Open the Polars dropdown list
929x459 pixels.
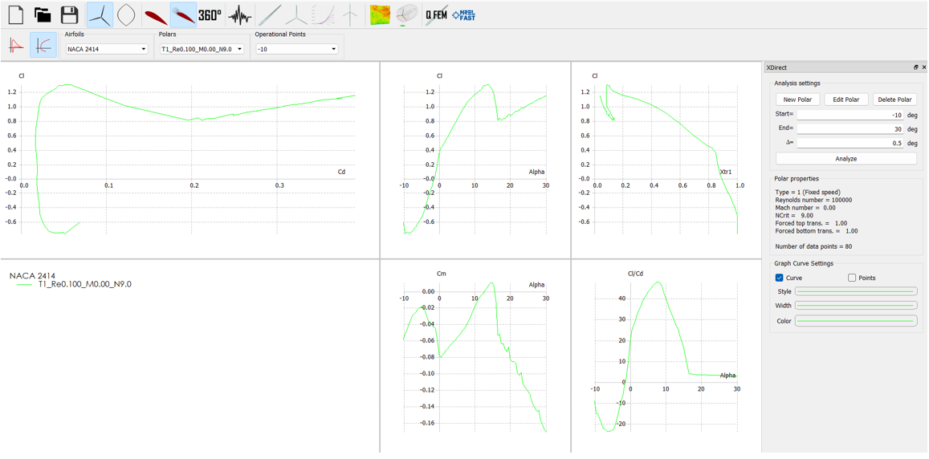[x=202, y=49]
